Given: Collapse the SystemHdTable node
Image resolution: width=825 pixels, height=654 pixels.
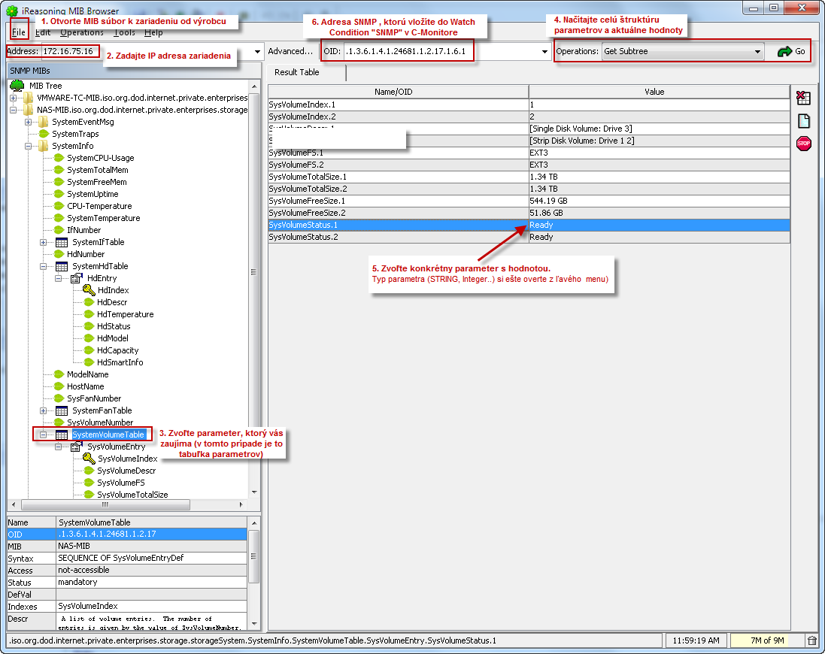Looking at the screenshot, I should point(44,267).
